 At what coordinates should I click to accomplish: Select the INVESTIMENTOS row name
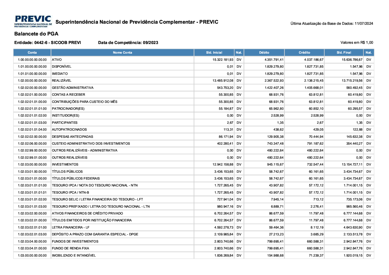tap(65, 164)
